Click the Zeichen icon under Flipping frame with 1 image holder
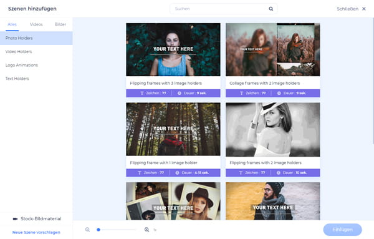 click(x=140, y=173)
